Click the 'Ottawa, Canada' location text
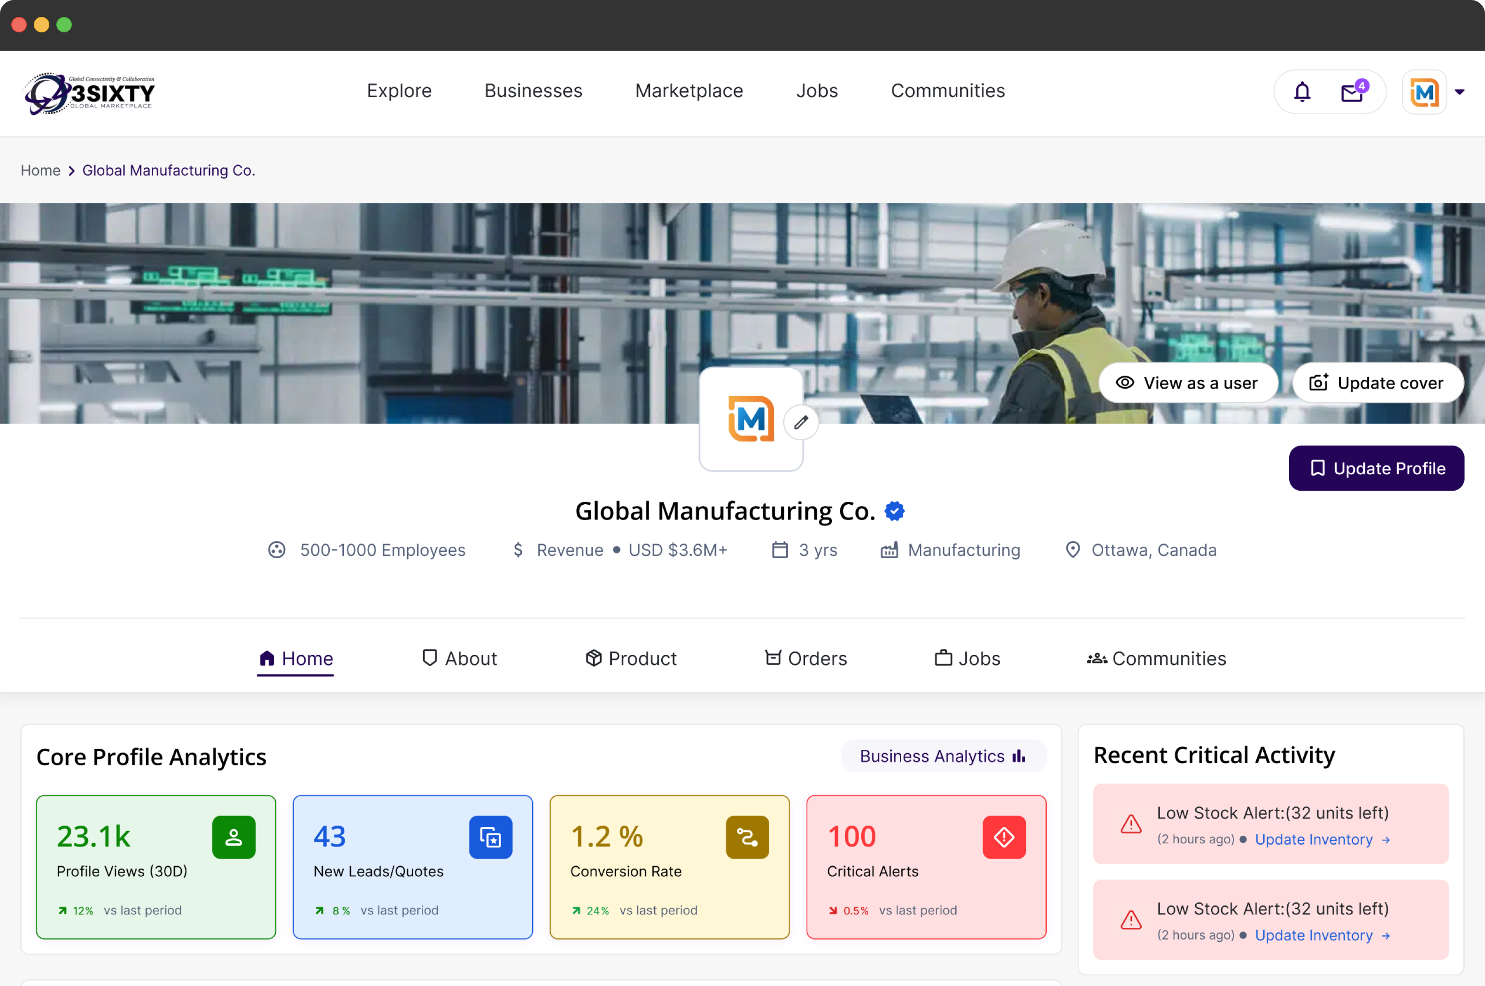The width and height of the screenshot is (1485, 986). [x=1154, y=550]
